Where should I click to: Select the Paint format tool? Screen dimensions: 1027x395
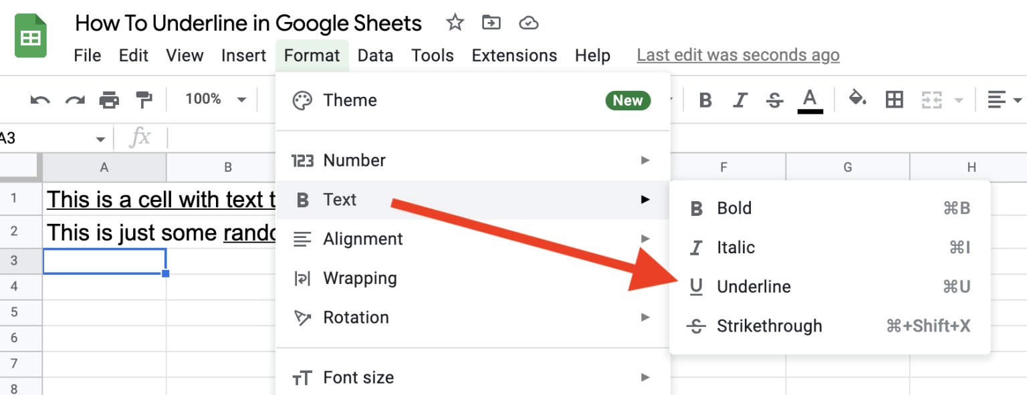point(143,99)
